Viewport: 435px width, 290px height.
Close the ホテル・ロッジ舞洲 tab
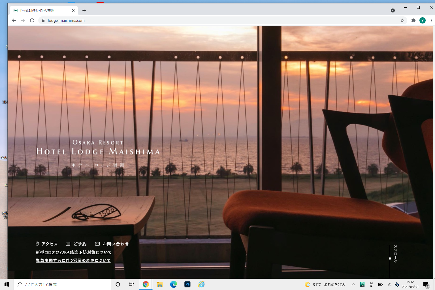[73, 10]
